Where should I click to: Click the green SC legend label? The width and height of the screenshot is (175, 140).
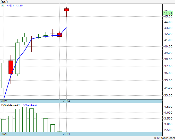tap(3, 6)
